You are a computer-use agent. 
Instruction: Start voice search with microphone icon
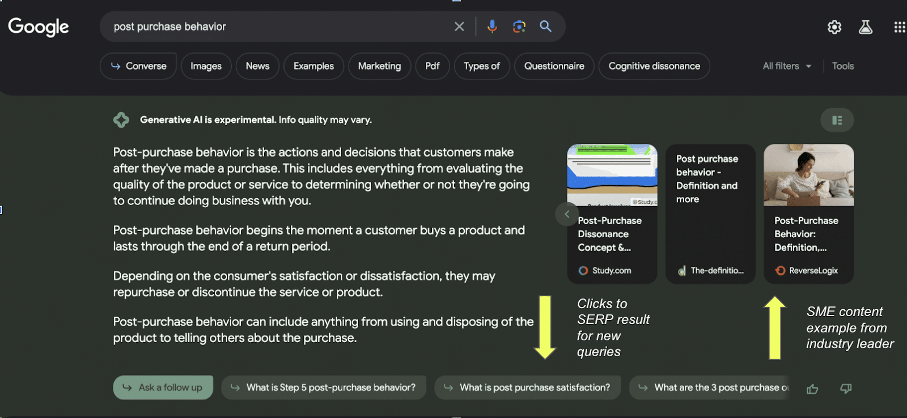click(492, 27)
